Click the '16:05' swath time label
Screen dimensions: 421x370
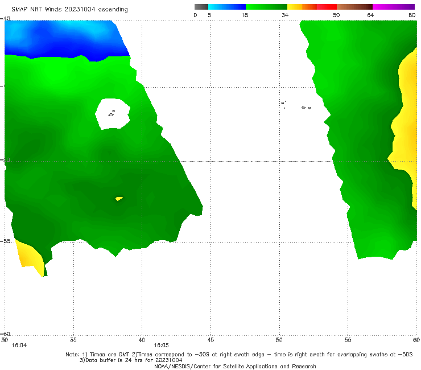[x=161, y=346]
